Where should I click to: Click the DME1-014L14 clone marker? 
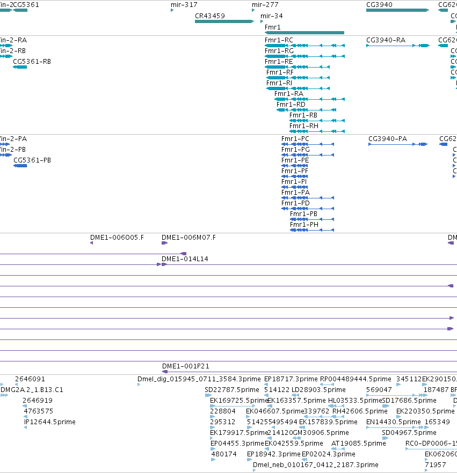click(164, 264)
